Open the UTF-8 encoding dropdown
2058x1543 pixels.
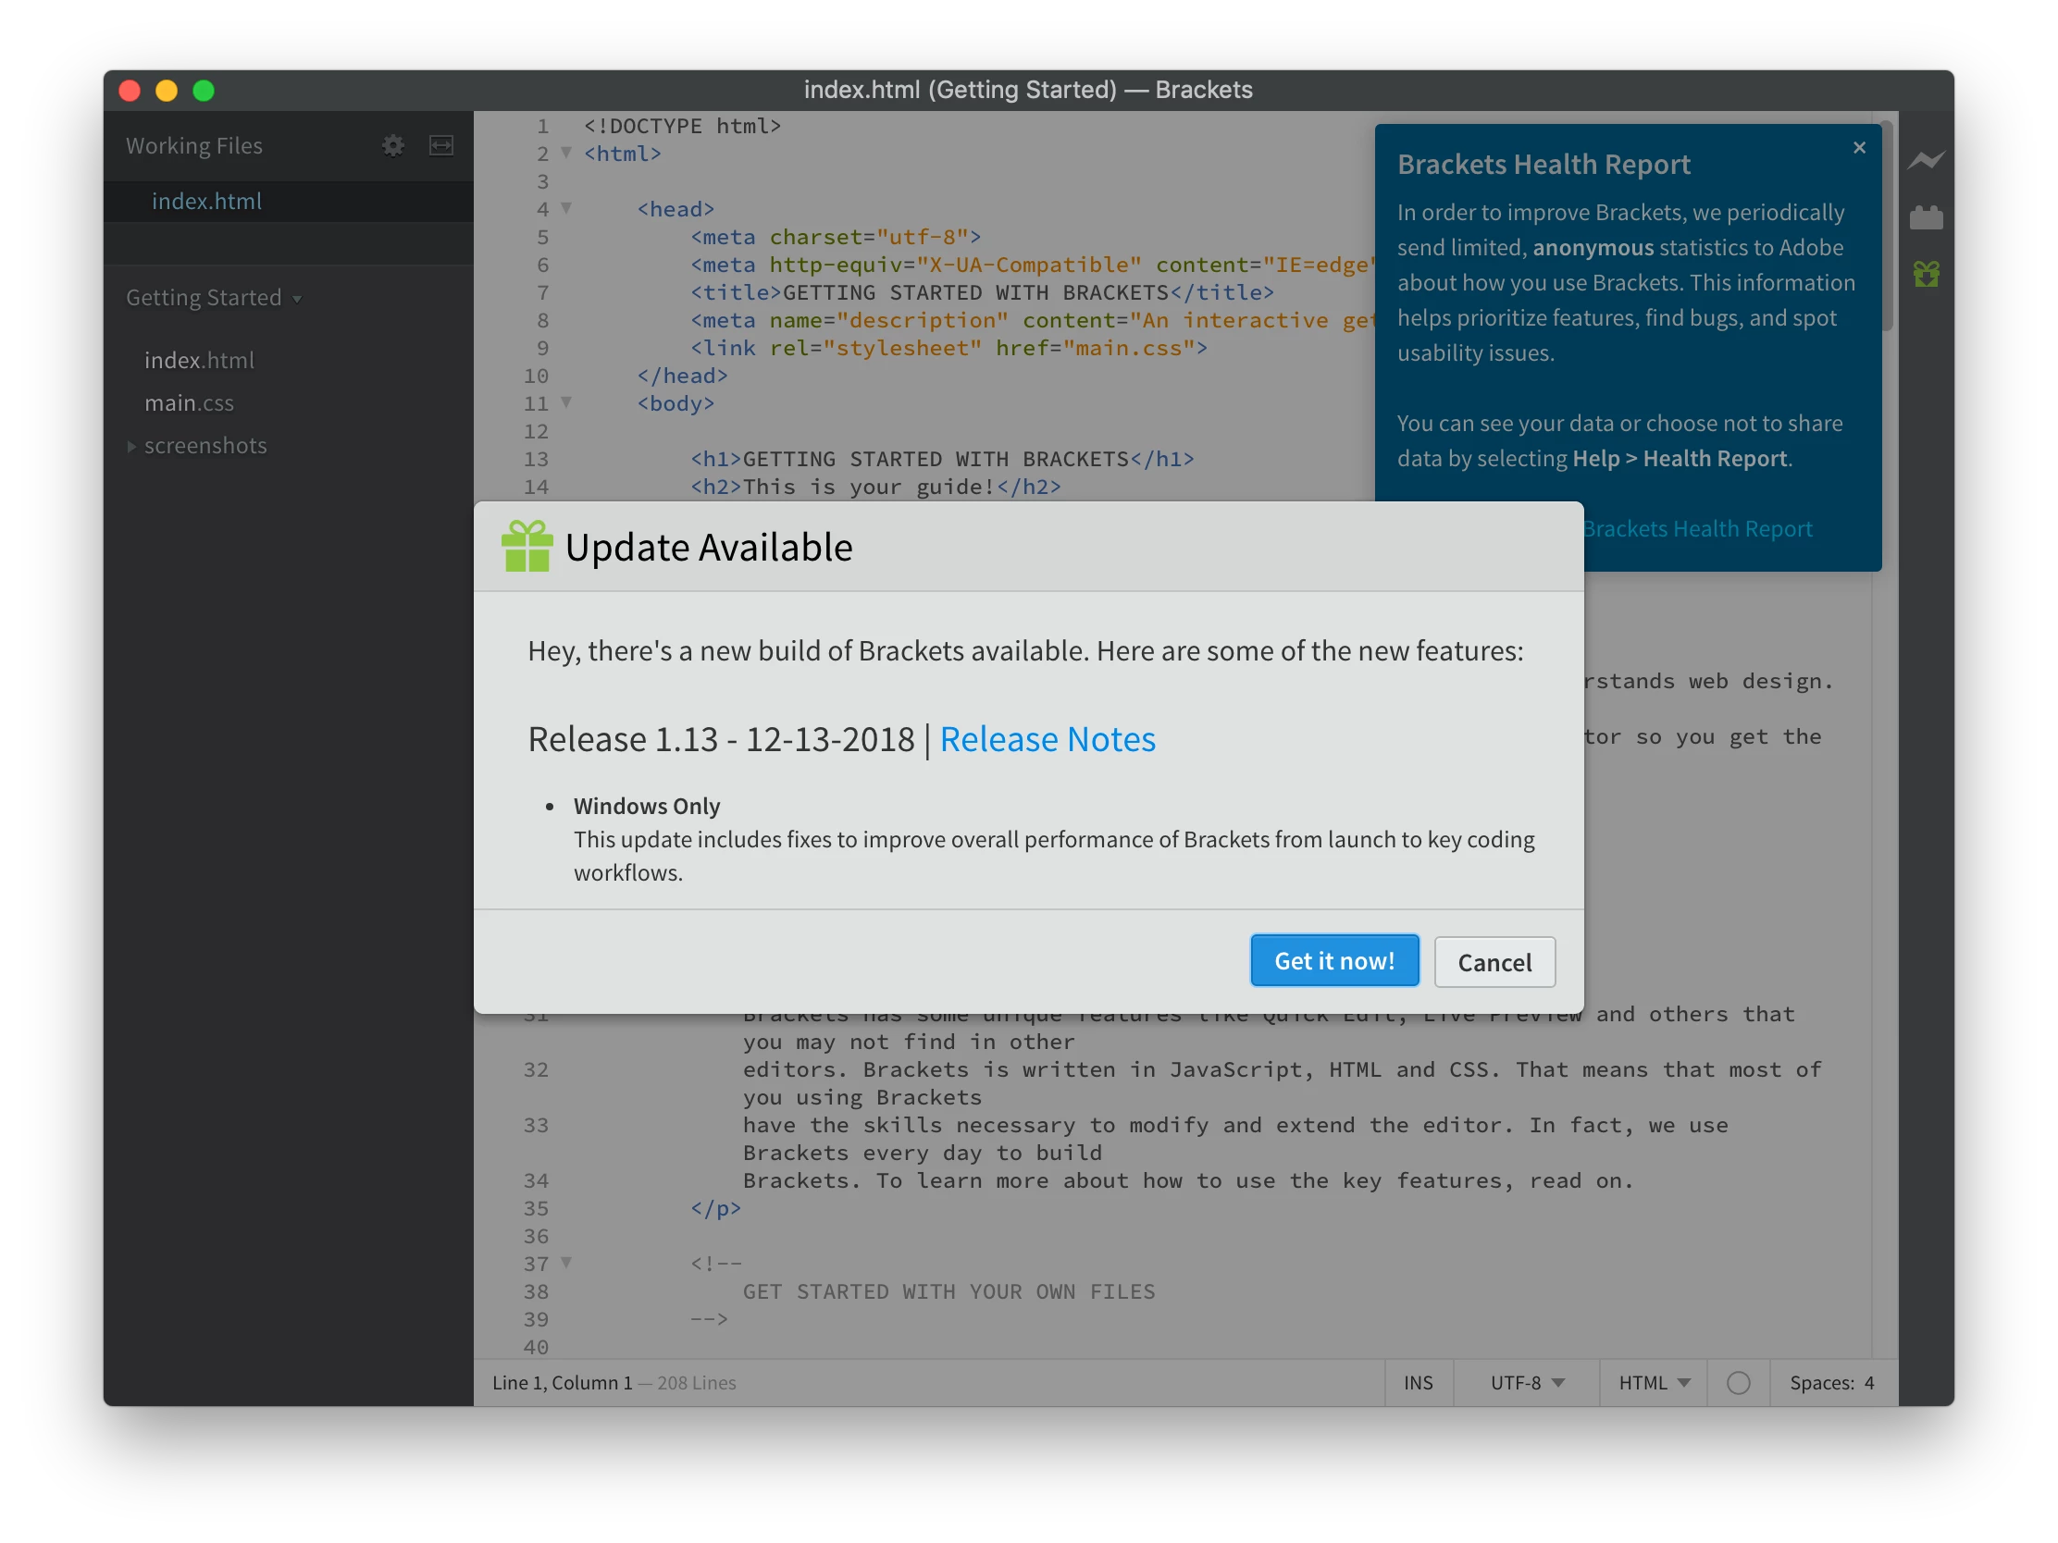tap(1527, 1383)
